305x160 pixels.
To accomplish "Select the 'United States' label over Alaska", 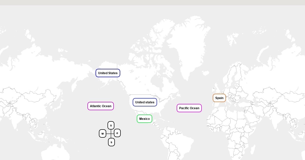I will (108, 73).
